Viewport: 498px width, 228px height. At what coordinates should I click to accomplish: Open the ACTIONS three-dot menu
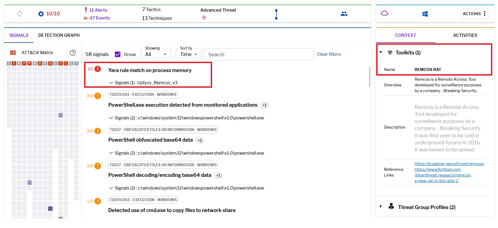pyautogui.click(x=475, y=14)
